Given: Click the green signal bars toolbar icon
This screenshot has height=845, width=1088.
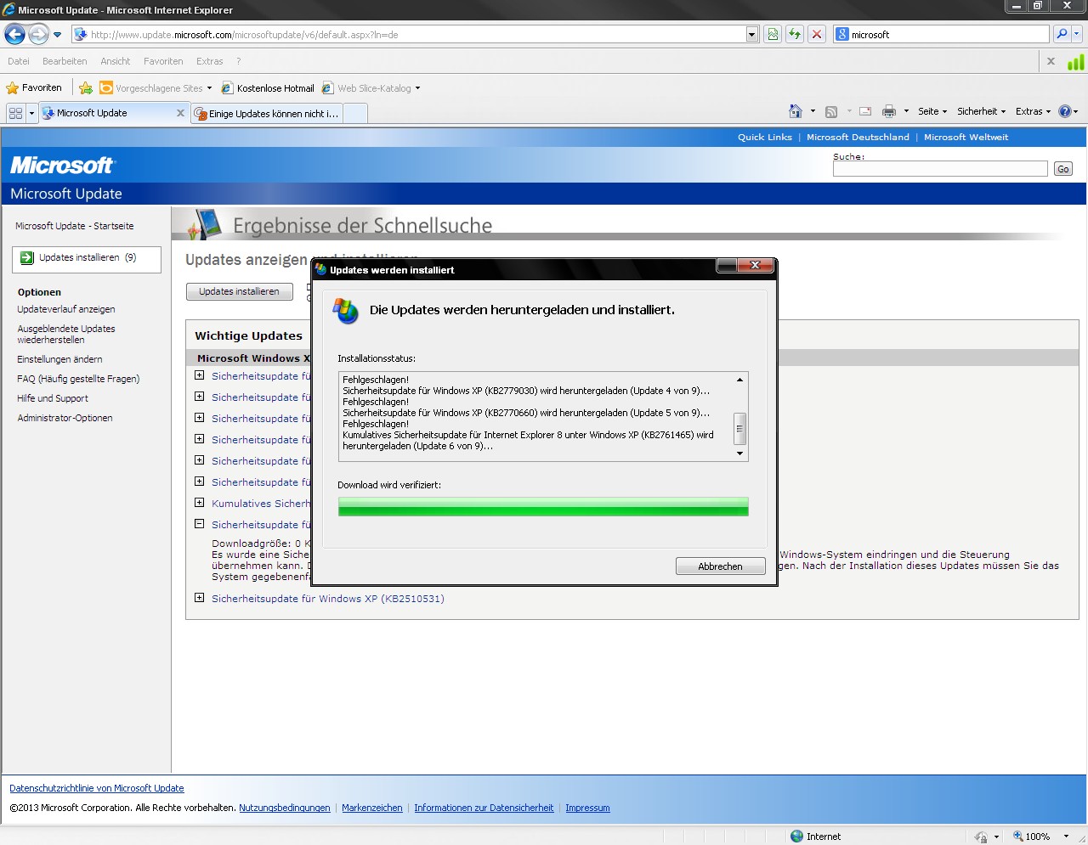Looking at the screenshot, I should tap(1075, 62).
